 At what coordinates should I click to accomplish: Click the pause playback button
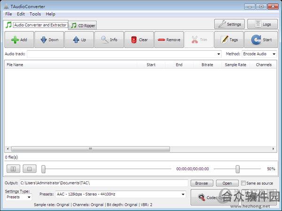click(x=13, y=169)
